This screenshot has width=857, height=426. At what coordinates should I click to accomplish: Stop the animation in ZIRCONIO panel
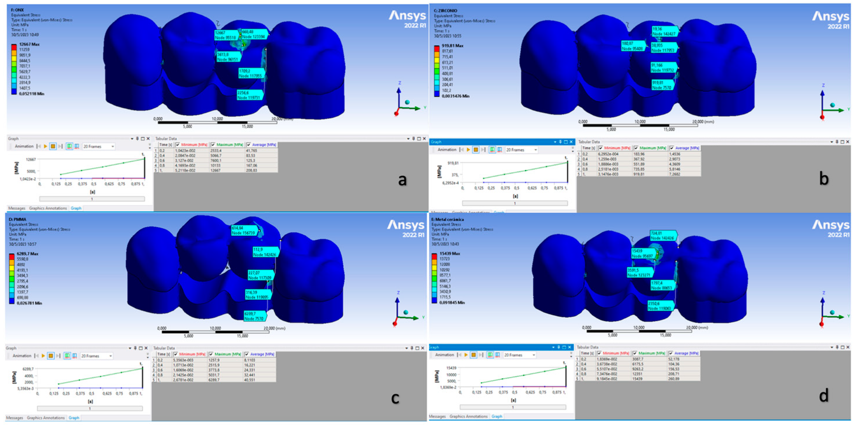click(476, 150)
